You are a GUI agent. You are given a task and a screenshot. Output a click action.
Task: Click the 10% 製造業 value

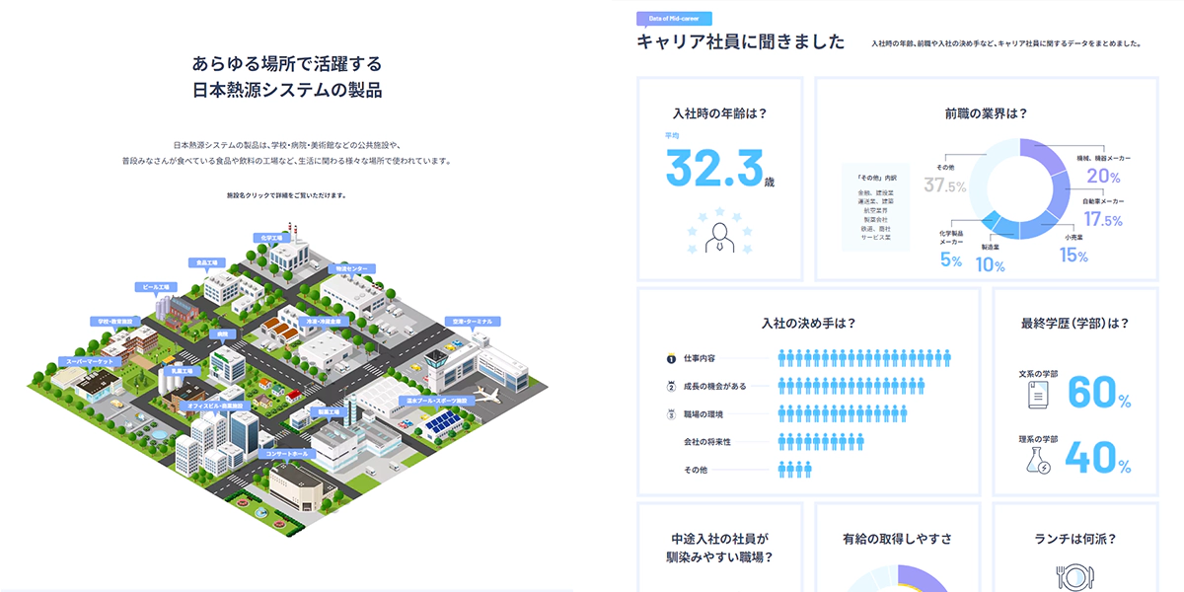990,264
